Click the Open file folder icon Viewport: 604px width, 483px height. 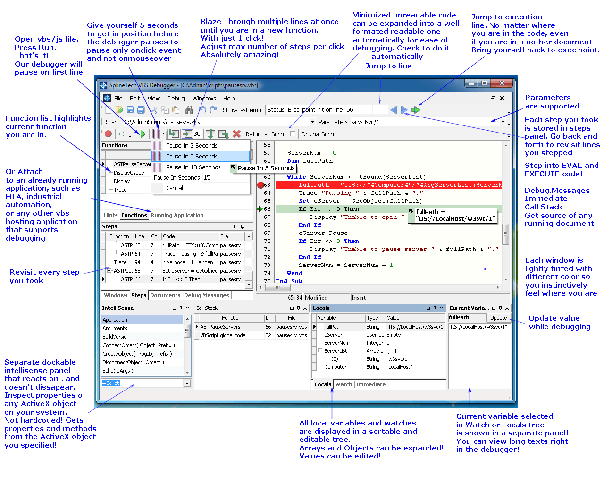(x=119, y=110)
